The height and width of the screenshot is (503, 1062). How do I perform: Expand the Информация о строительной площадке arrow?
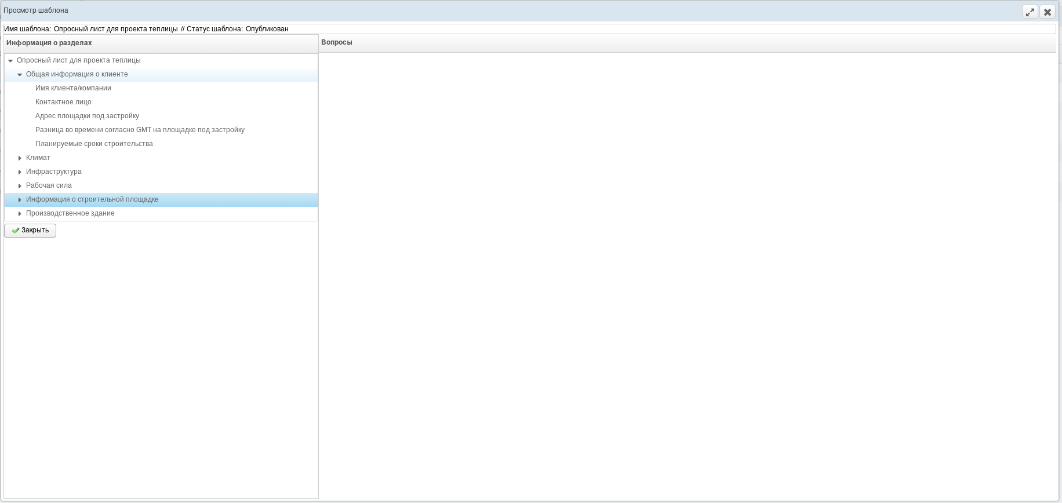pyautogui.click(x=20, y=200)
